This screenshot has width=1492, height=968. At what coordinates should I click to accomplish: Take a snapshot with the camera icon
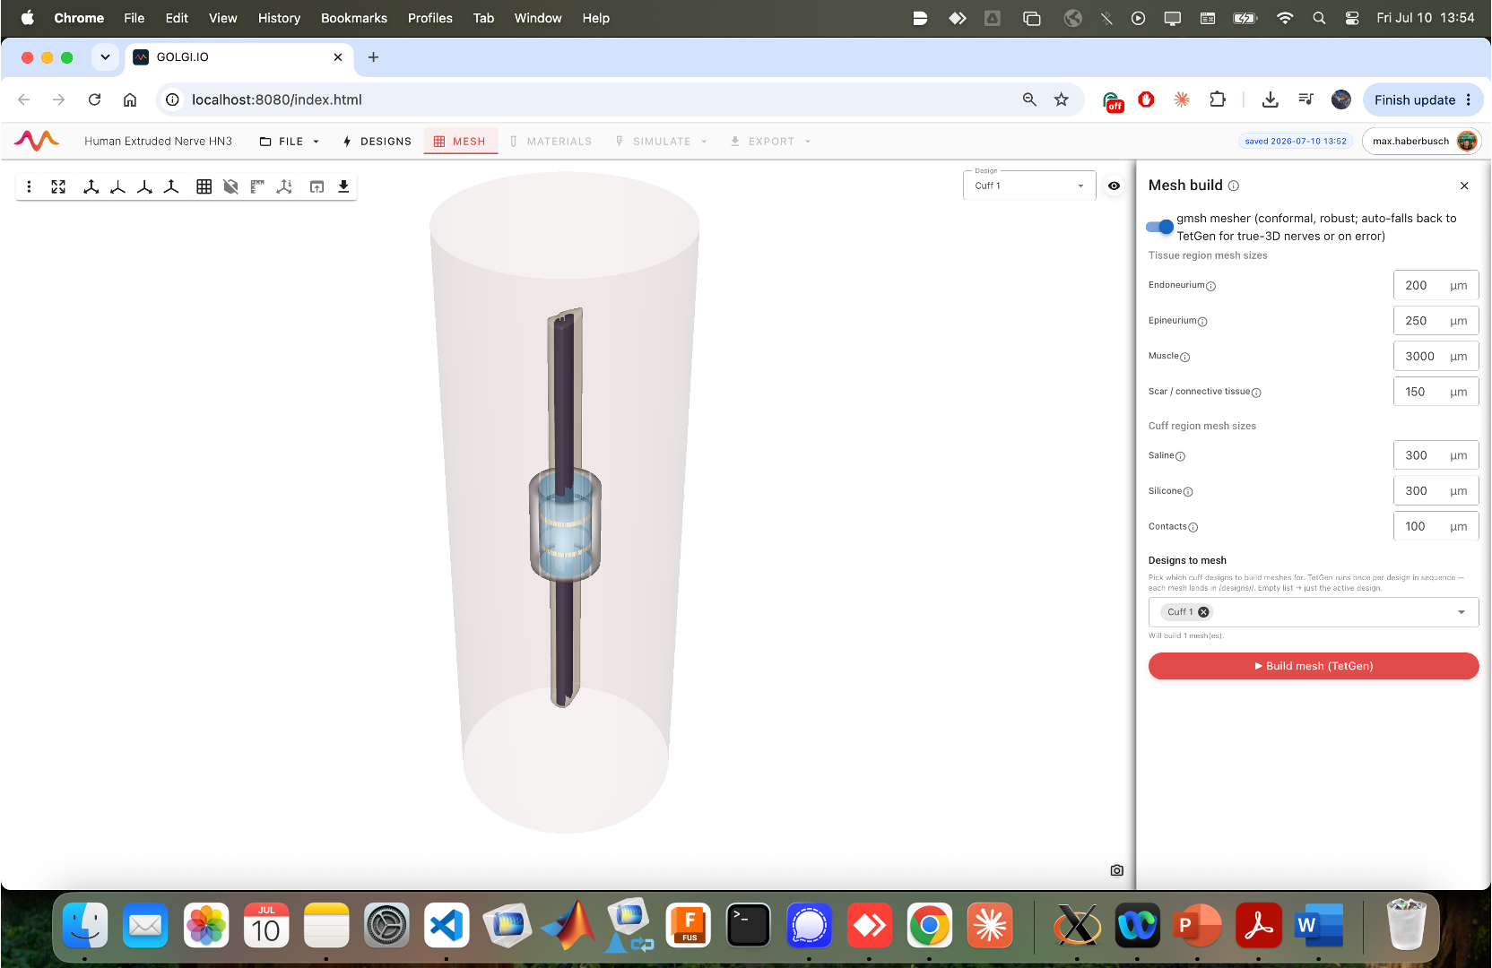(1116, 870)
